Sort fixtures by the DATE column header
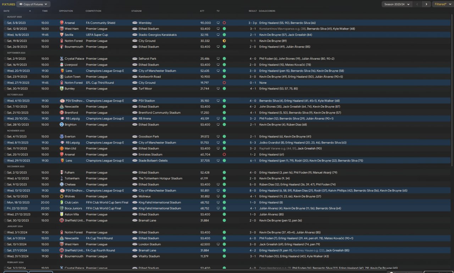The width and height of the screenshot is (454, 273). pyautogui.click(x=6, y=11)
